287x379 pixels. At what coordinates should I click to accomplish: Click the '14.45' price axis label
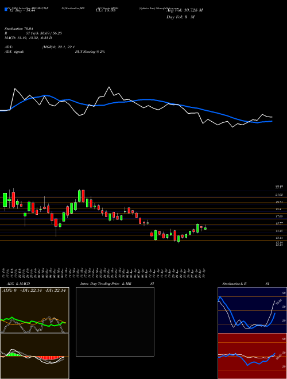point(279,231)
